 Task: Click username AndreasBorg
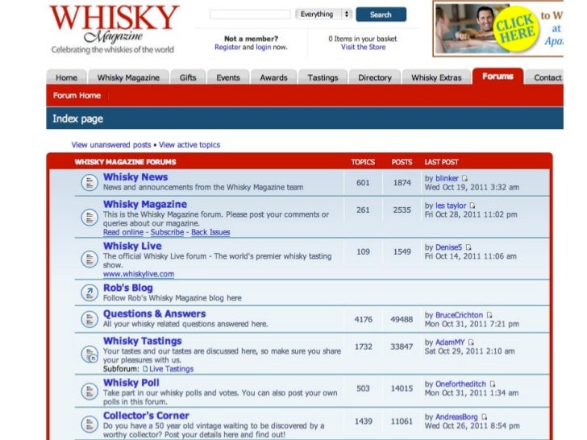(x=456, y=417)
